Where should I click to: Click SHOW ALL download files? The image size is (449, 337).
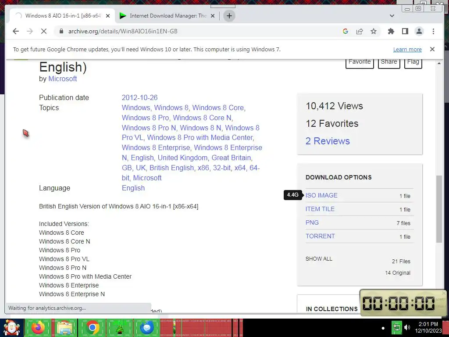tap(319, 259)
